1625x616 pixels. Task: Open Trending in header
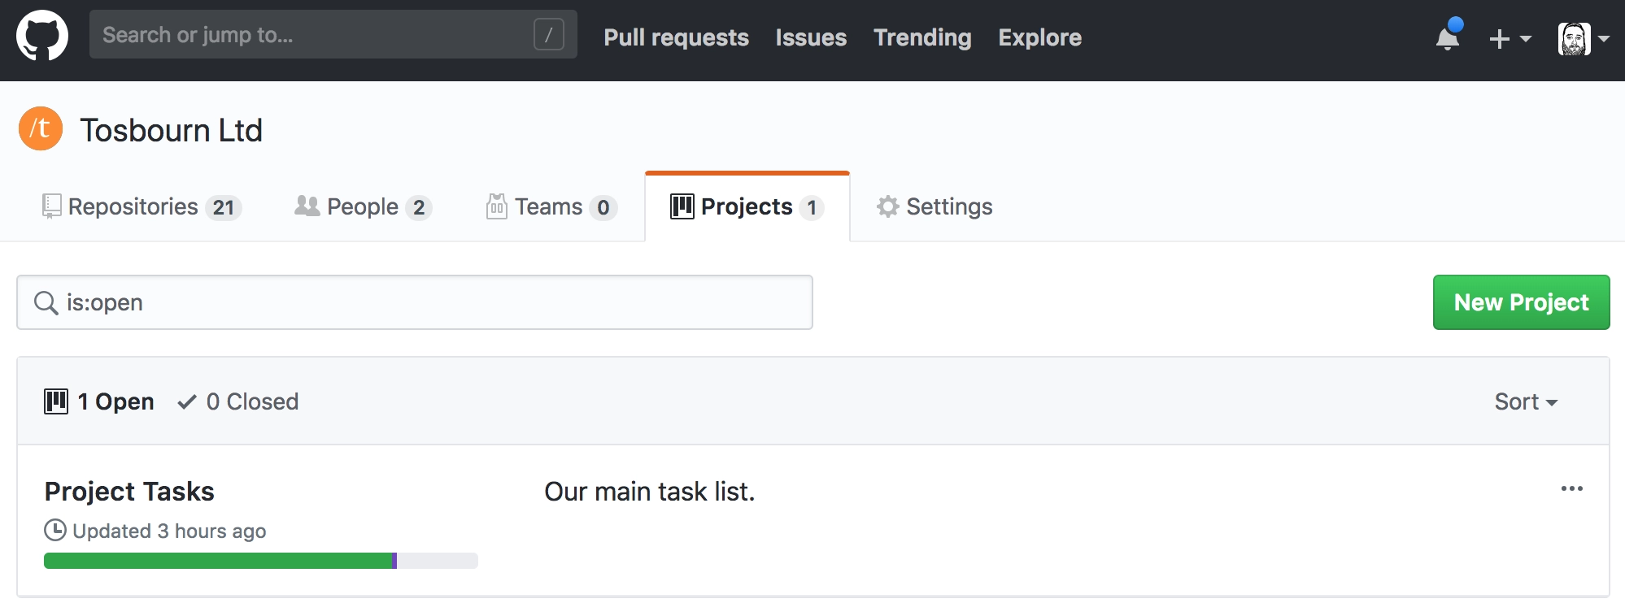[x=922, y=37]
